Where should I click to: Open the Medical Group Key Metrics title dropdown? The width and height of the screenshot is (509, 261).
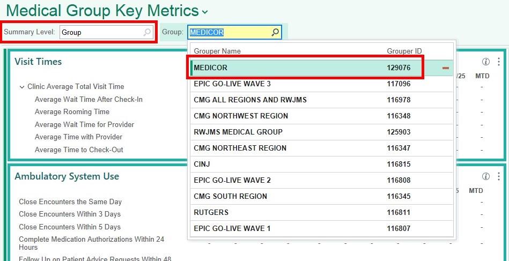pos(205,12)
